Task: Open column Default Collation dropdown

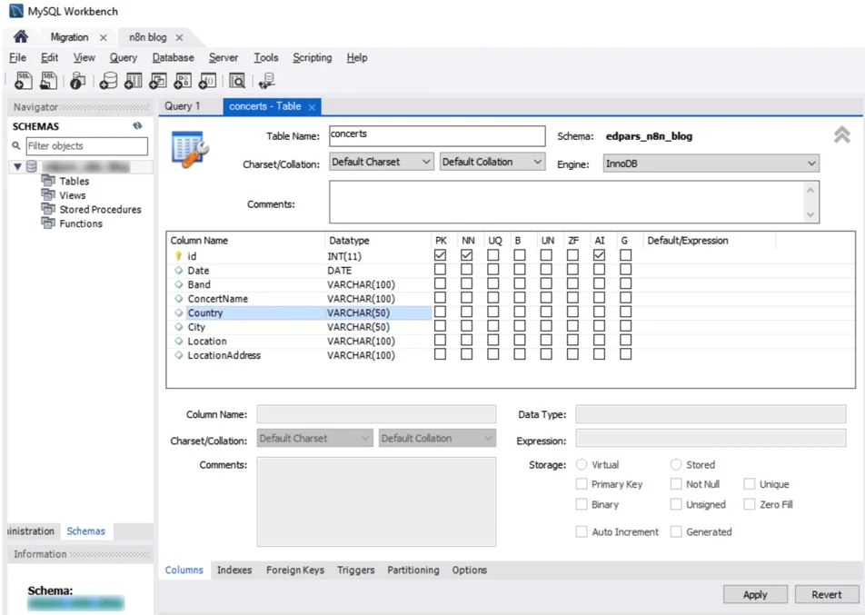Action: coord(437,438)
